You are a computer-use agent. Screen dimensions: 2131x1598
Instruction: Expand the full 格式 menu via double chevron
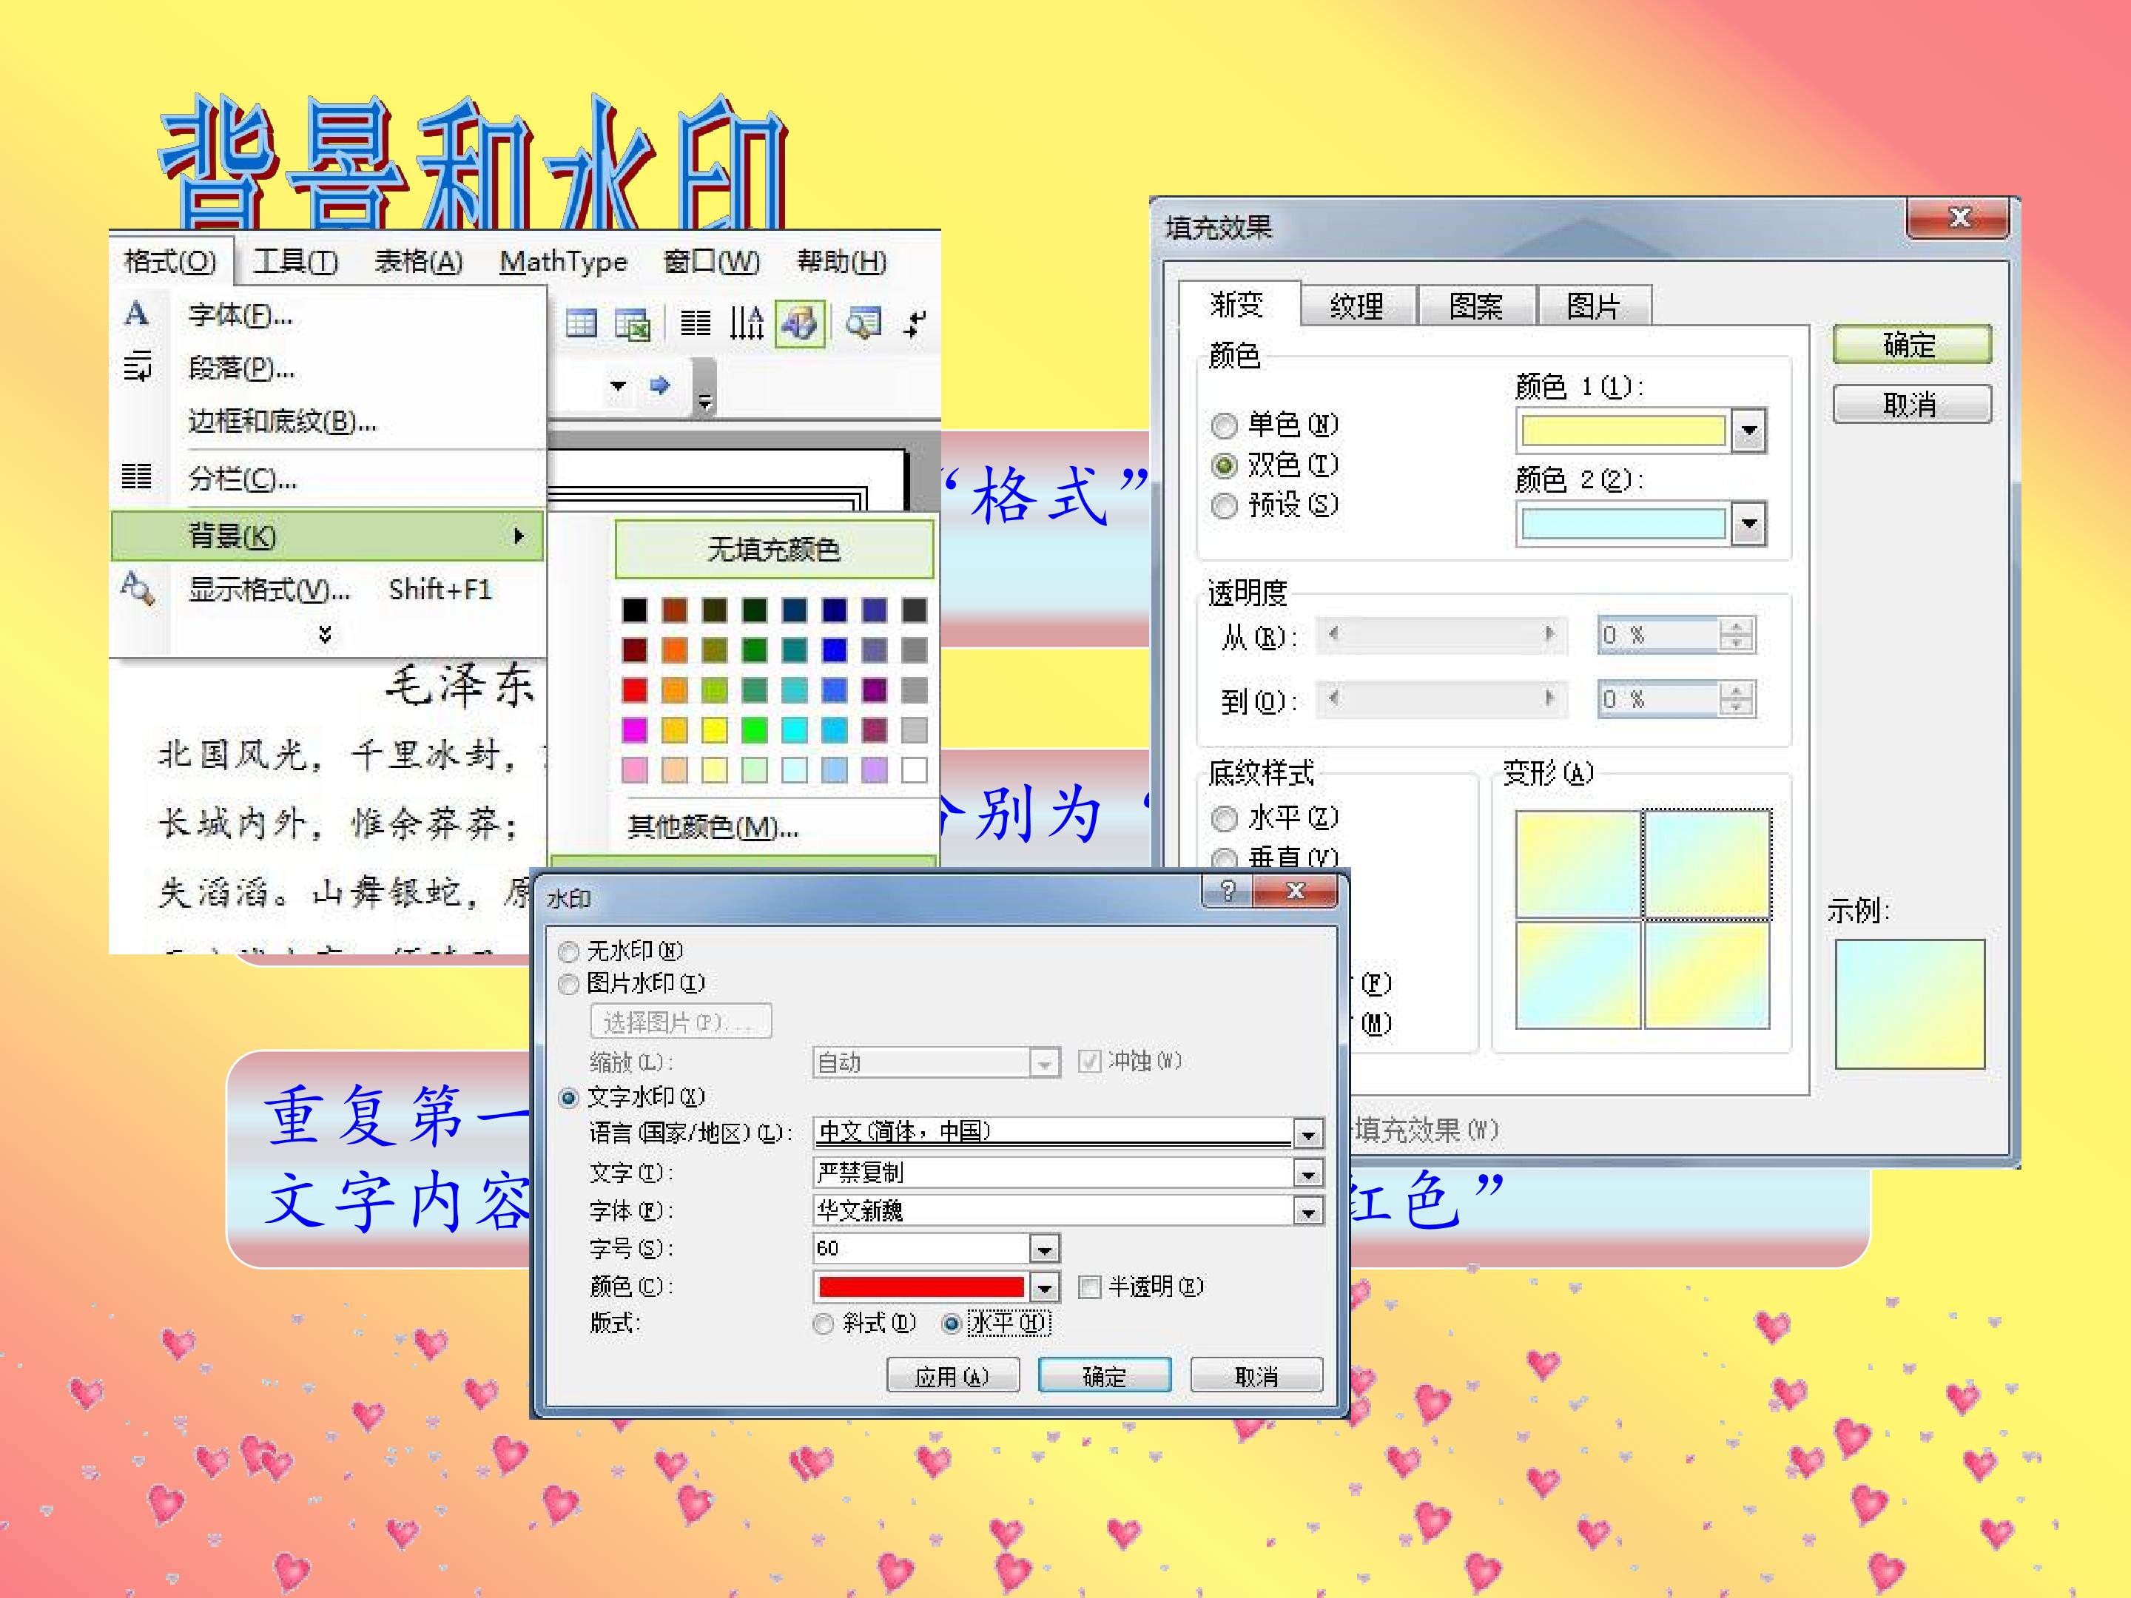(x=326, y=634)
